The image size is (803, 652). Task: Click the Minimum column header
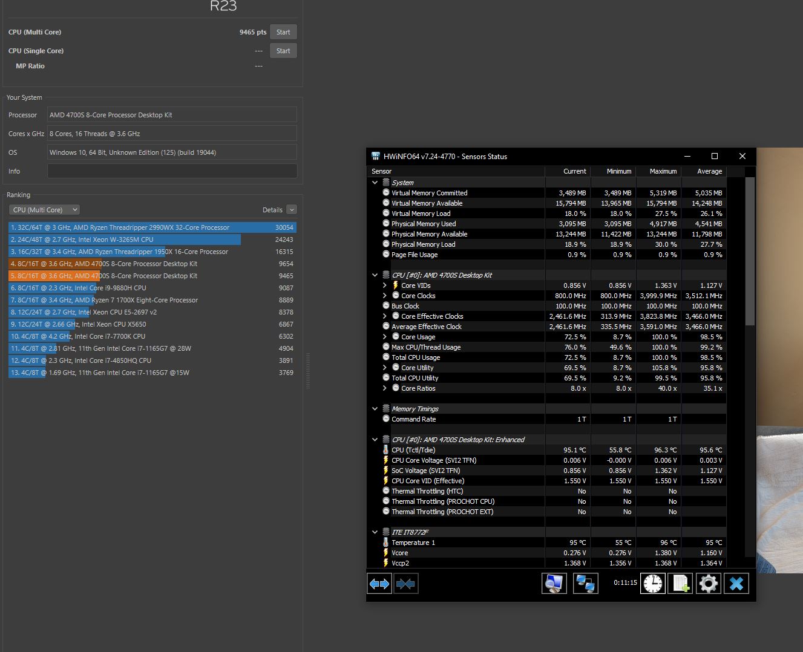613,171
